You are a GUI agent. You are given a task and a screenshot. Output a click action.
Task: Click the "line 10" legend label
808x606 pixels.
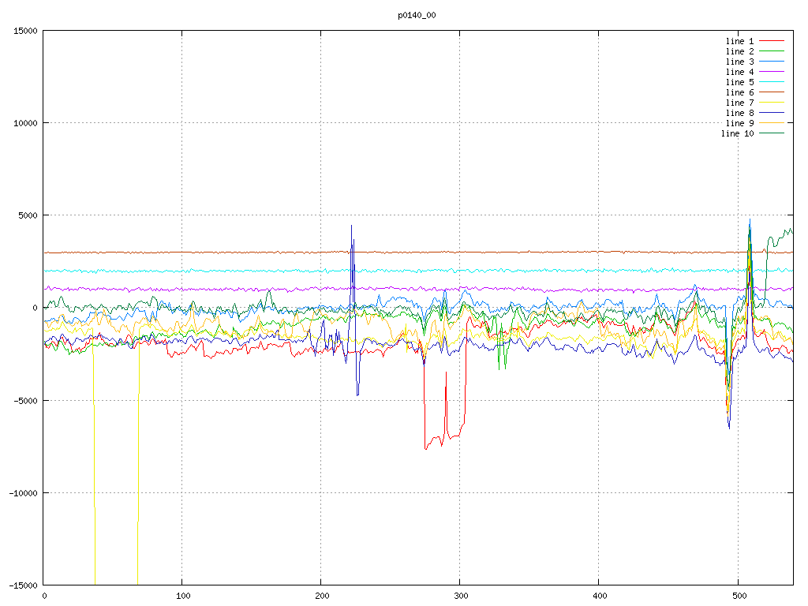[x=737, y=133]
